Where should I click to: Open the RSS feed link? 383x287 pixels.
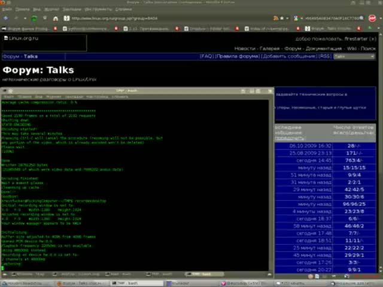click(x=325, y=56)
